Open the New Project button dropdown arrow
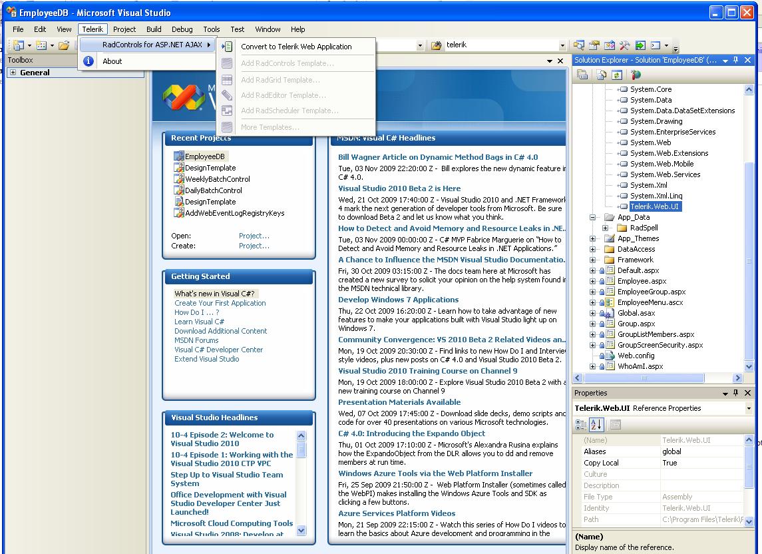Screen dimensions: 762x554 coord(29,46)
